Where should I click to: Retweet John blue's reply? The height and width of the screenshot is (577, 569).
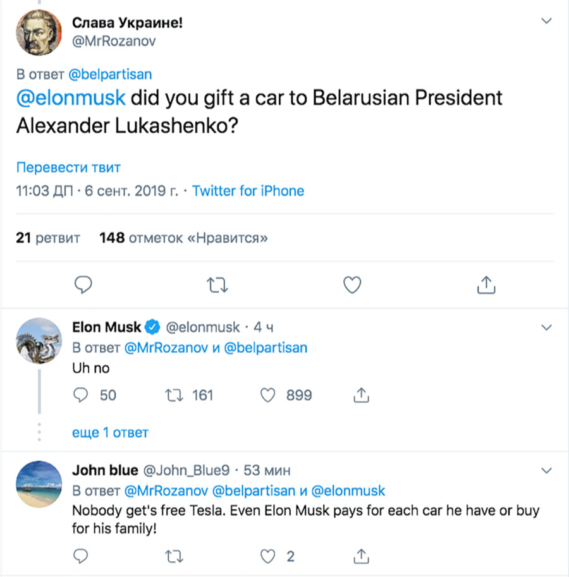pos(174,556)
